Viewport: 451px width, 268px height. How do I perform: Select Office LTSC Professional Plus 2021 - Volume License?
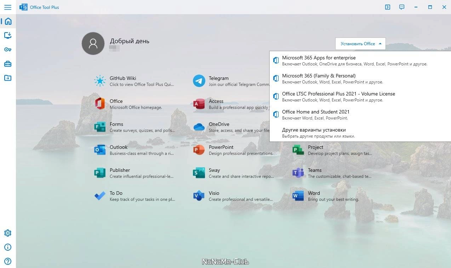pyautogui.click(x=360, y=97)
